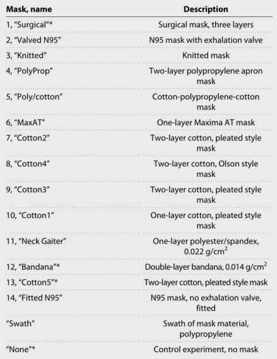Click "N95 mask with exhalation valve" text
The width and height of the screenshot is (277, 359).
click(x=206, y=40)
